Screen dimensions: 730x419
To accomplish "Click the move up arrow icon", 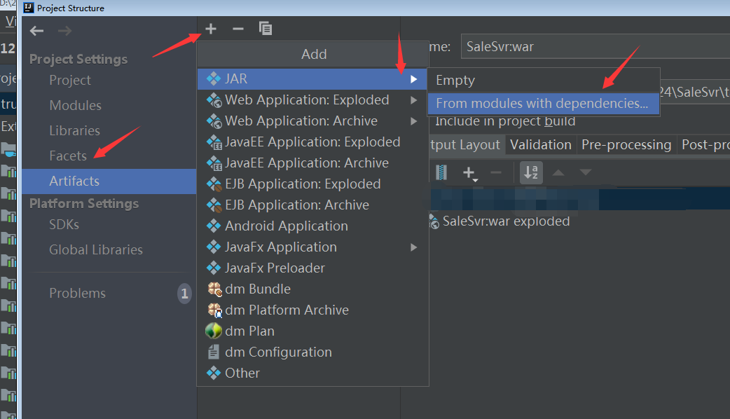I will [558, 173].
